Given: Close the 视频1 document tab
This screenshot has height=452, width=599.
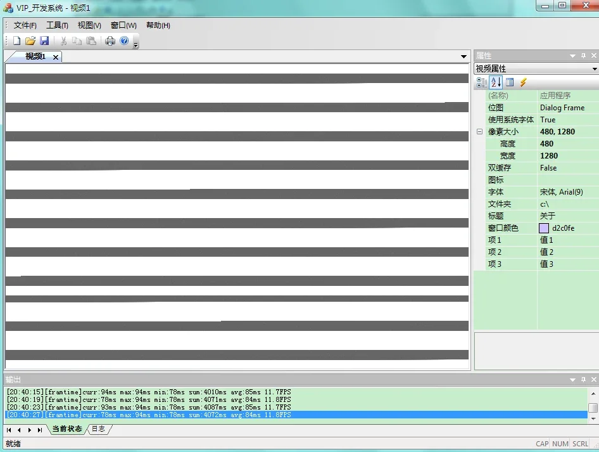Looking at the screenshot, I should (x=56, y=57).
